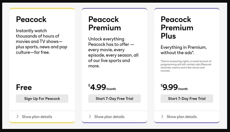This screenshot has width=230, height=132.
Task: Select the Peacock free plan heading
Action: 31,19
